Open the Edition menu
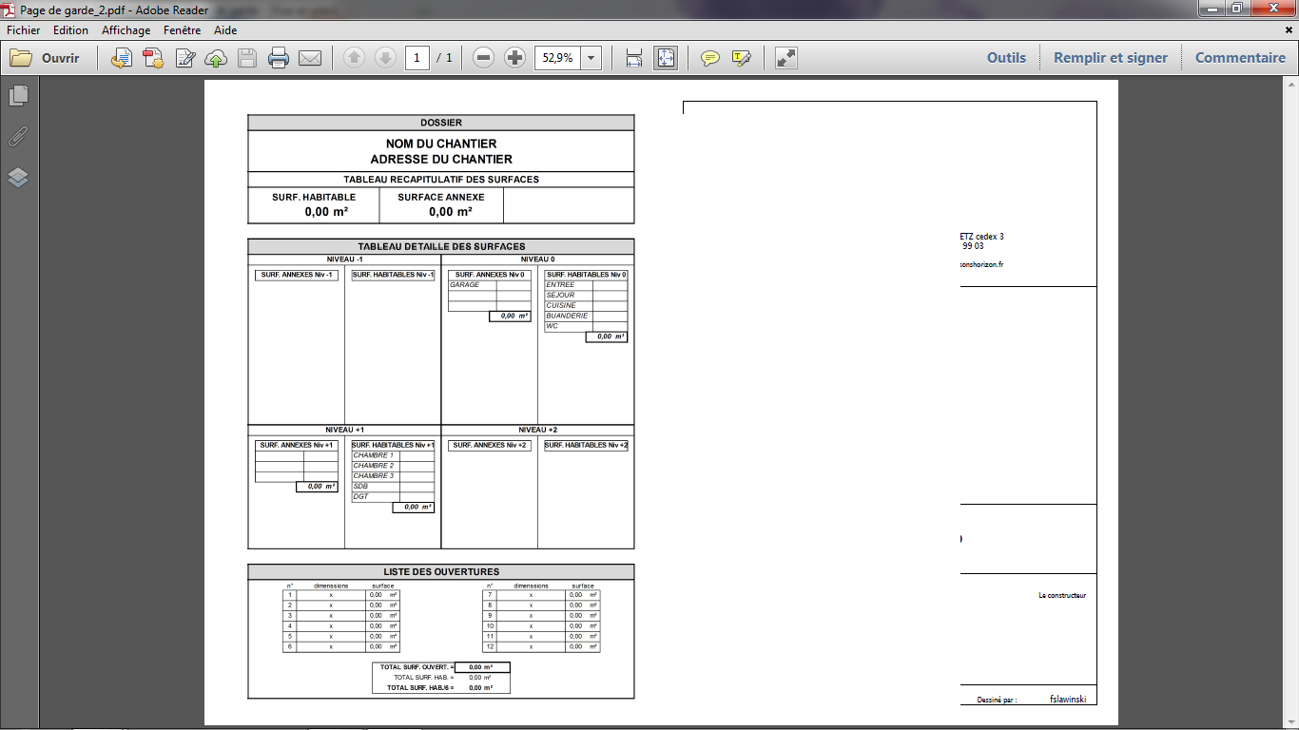The height and width of the screenshot is (730, 1299). tap(70, 30)
